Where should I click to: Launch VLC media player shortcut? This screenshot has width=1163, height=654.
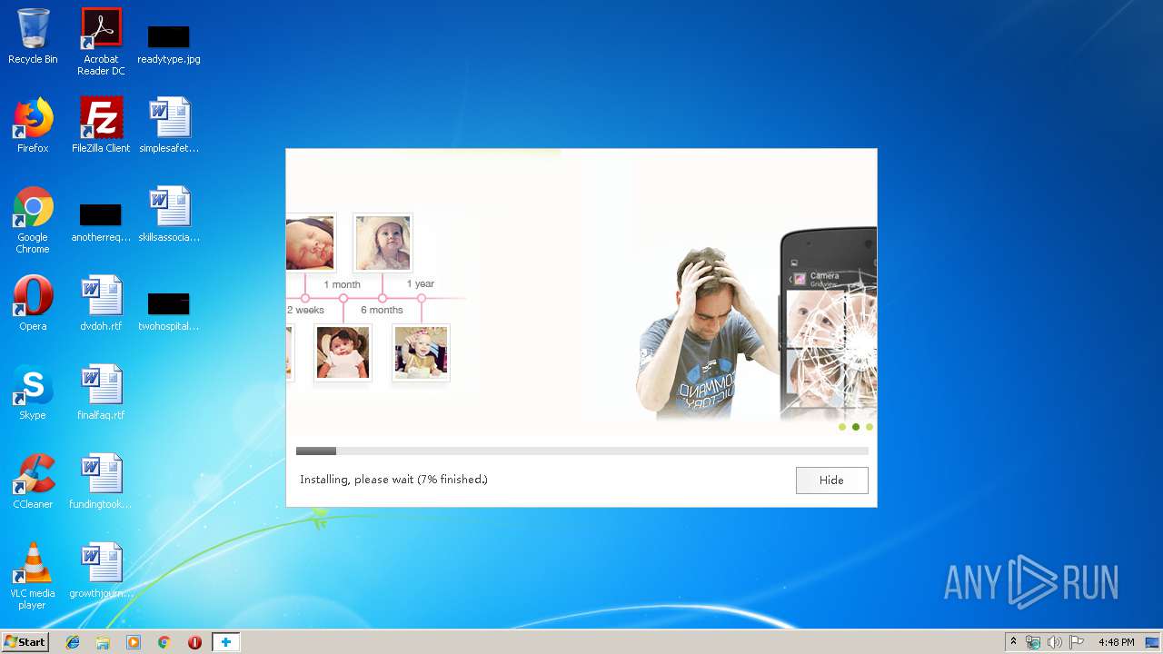point(33,576)
